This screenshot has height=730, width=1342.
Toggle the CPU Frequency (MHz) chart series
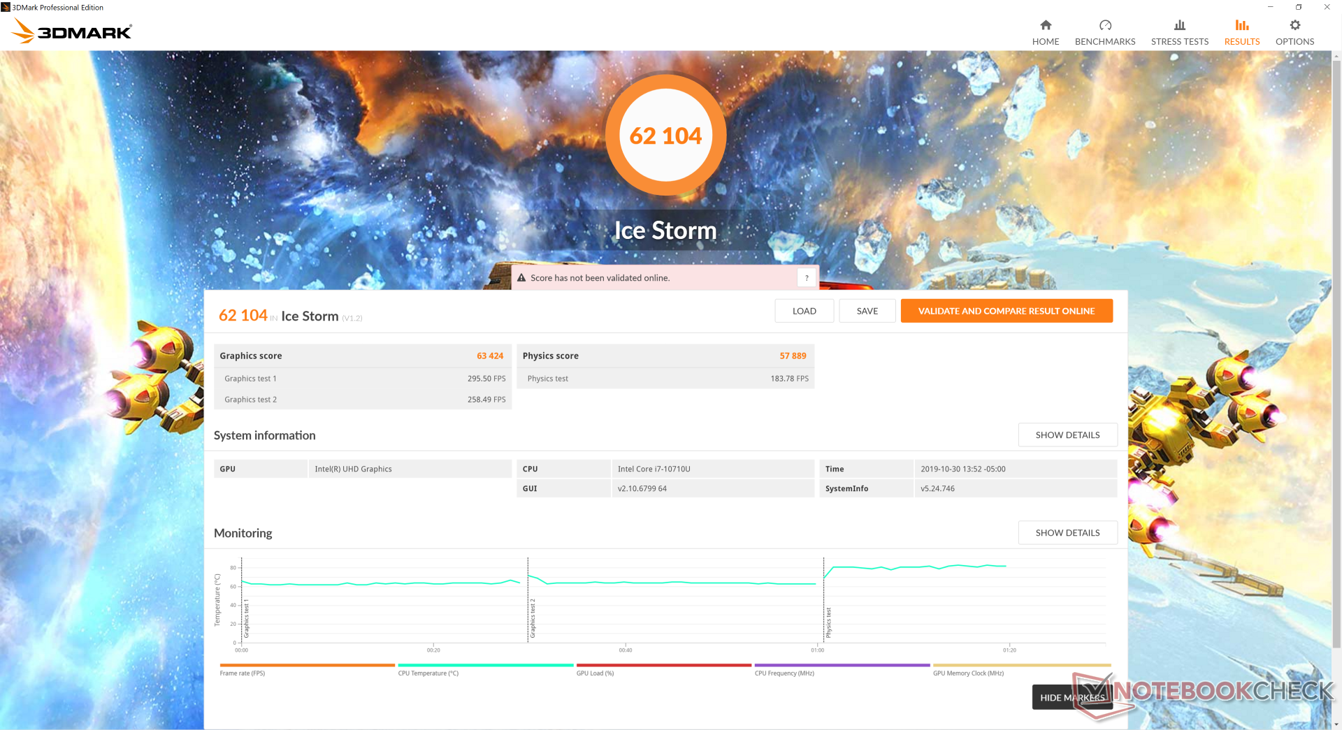coord(842,669)
